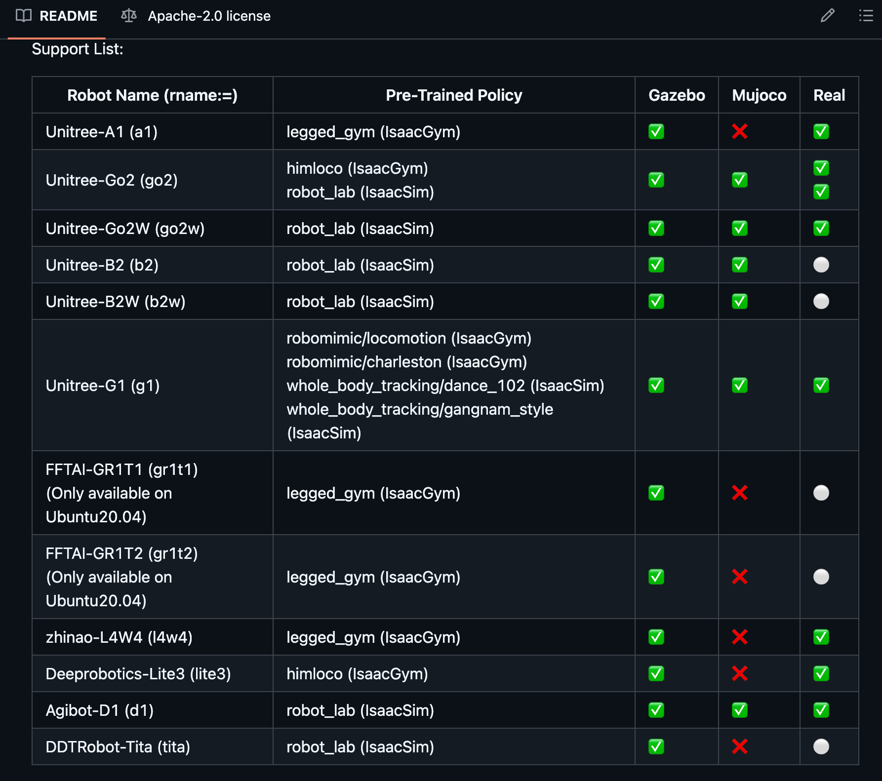882x781 pixels.
Task: Click Mujoco check mark for Unitree-B2W
Action: coord(740,302)
